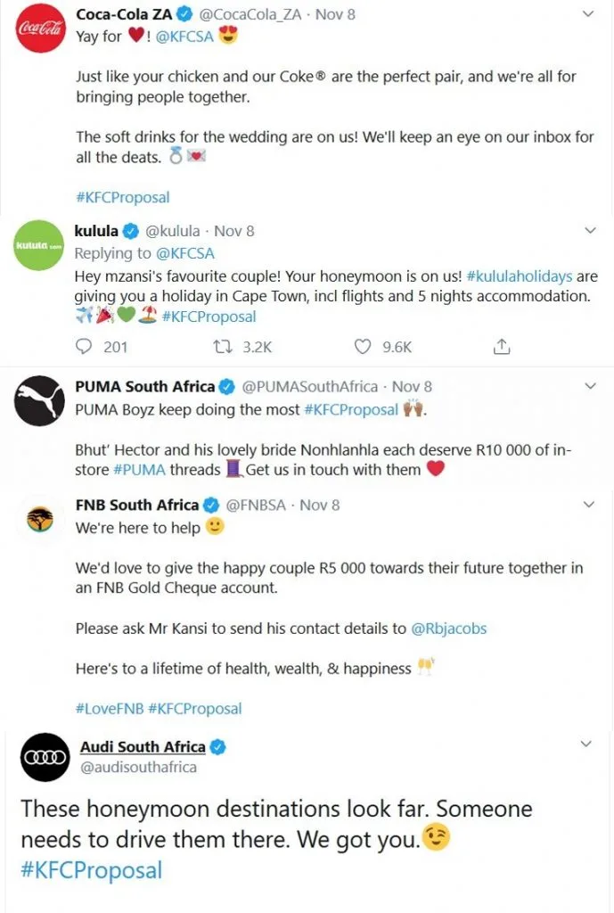
Task: Click the #LoveFNB hashtag
Action: click(109, 709)
